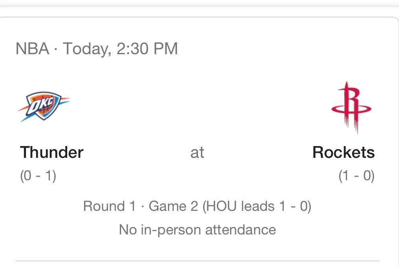
Task: Click the NBA league label
Action: tap(32, 48)
